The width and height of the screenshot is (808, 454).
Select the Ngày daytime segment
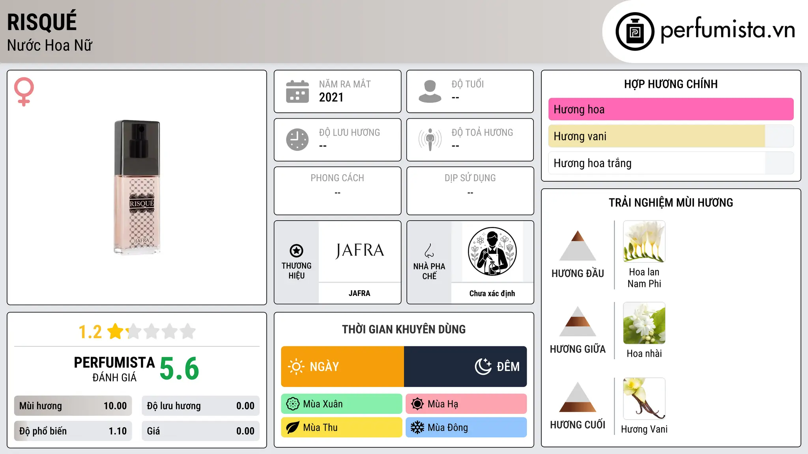click(x=342, y=367)
